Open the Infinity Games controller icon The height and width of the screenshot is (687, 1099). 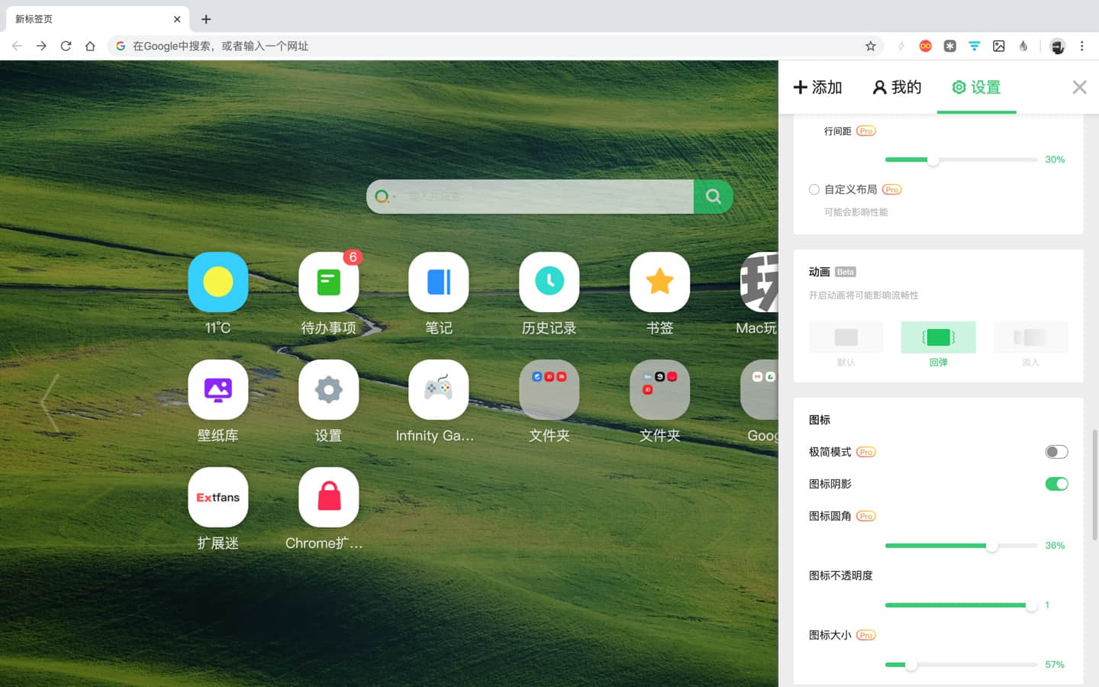[x=439, y=389]
